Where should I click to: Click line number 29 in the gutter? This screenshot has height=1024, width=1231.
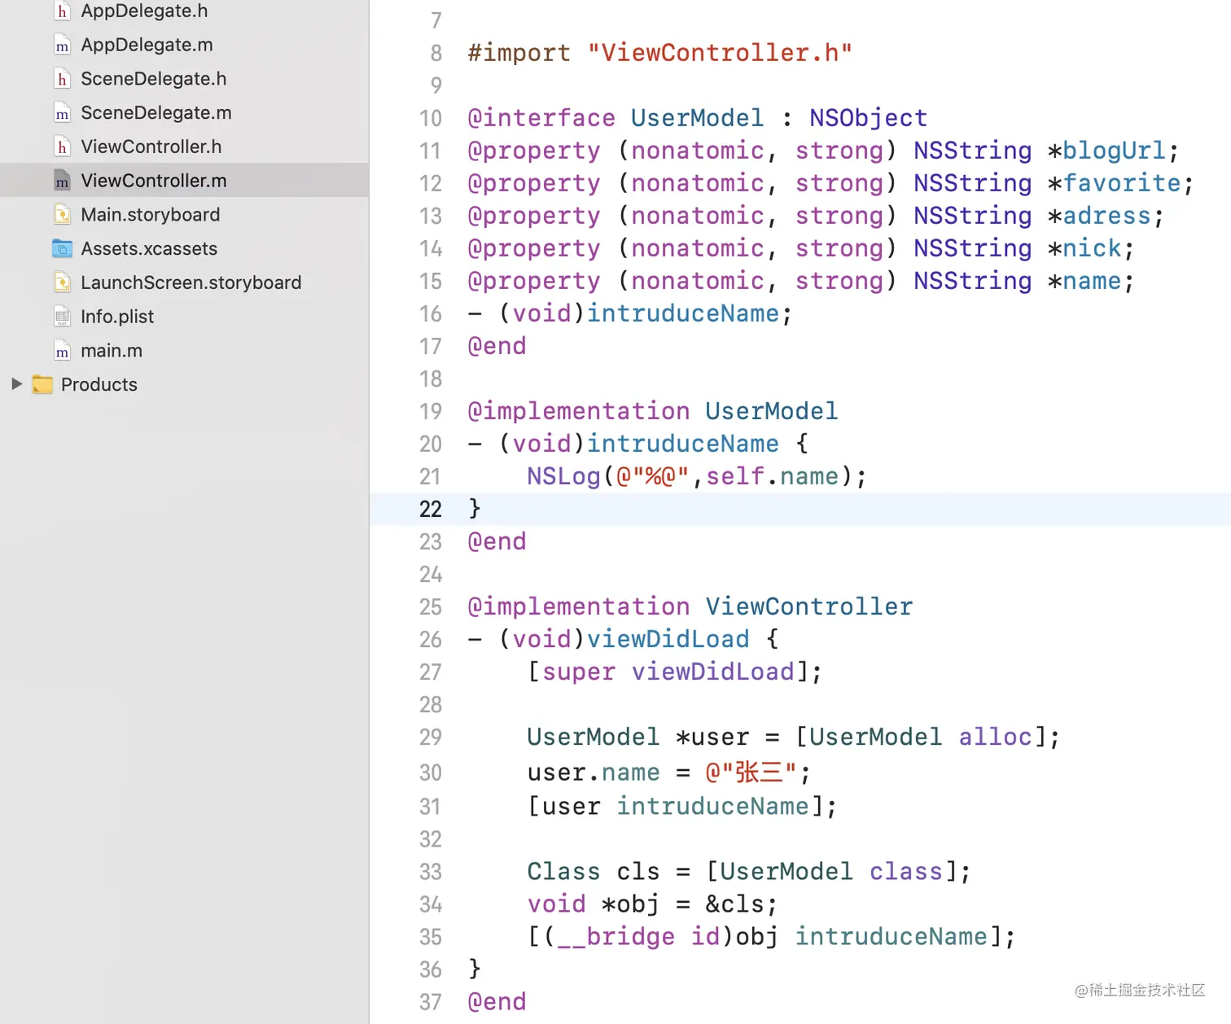[431, 737]
